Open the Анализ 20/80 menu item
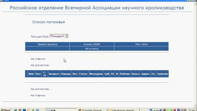Screen dimensions: 197x111 pos(92,44)
